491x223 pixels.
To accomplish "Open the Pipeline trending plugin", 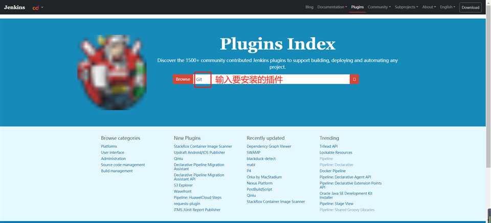I will tap(326, 159).
